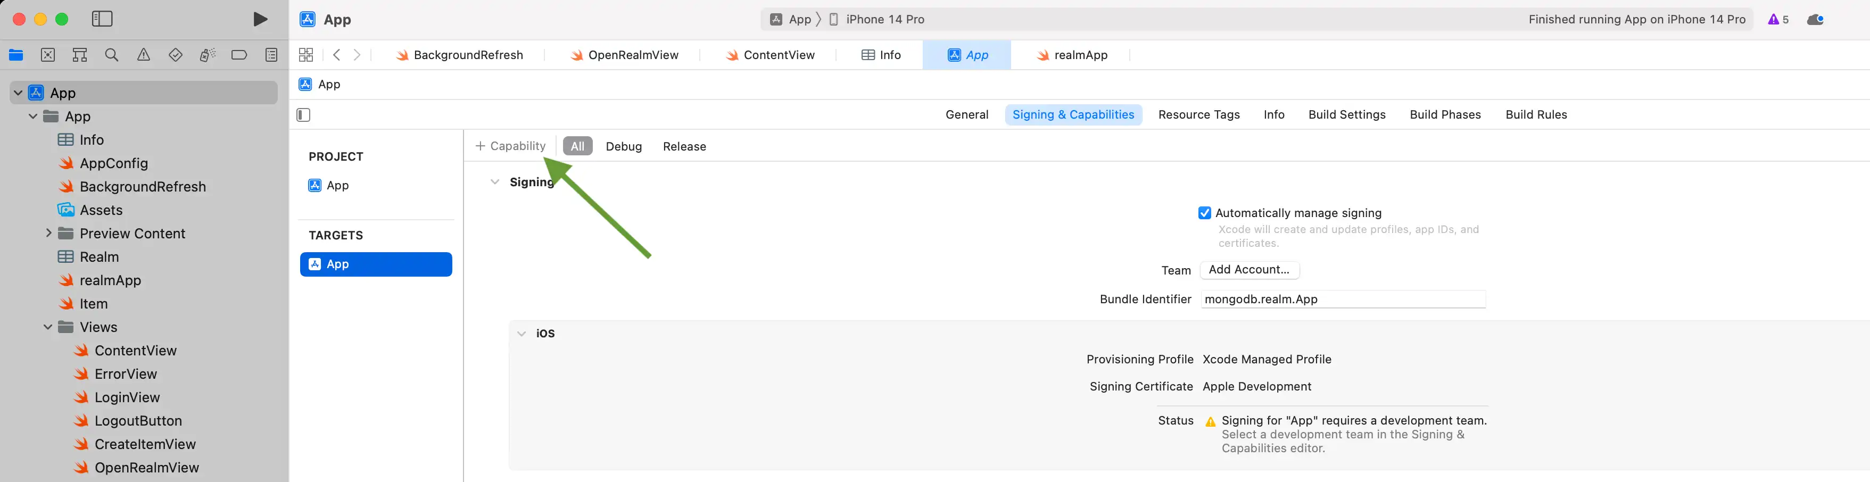1870x482 pixels.
Task: Click the back navigation arrow
Action: (x=336, y=54)
